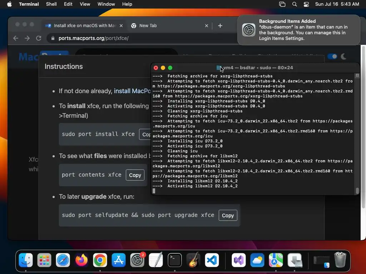Open the Weather app in Dock
This screenshot has width=366, height=274.
[x=257, y=260]
